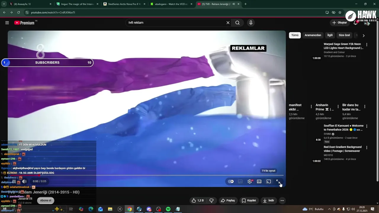Click the Paylaş share button
The image size is (379, 213).
(228, 200)
